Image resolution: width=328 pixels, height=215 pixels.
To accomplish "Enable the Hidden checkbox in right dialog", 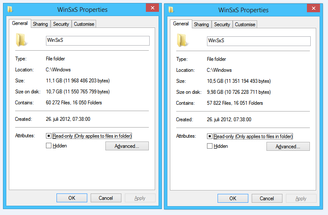I will pos(210,146).
